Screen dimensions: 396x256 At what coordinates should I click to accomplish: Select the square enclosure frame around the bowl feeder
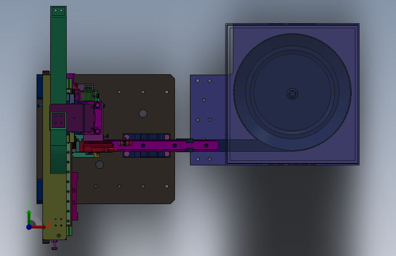pyautogui.click(x=292, y=94)
